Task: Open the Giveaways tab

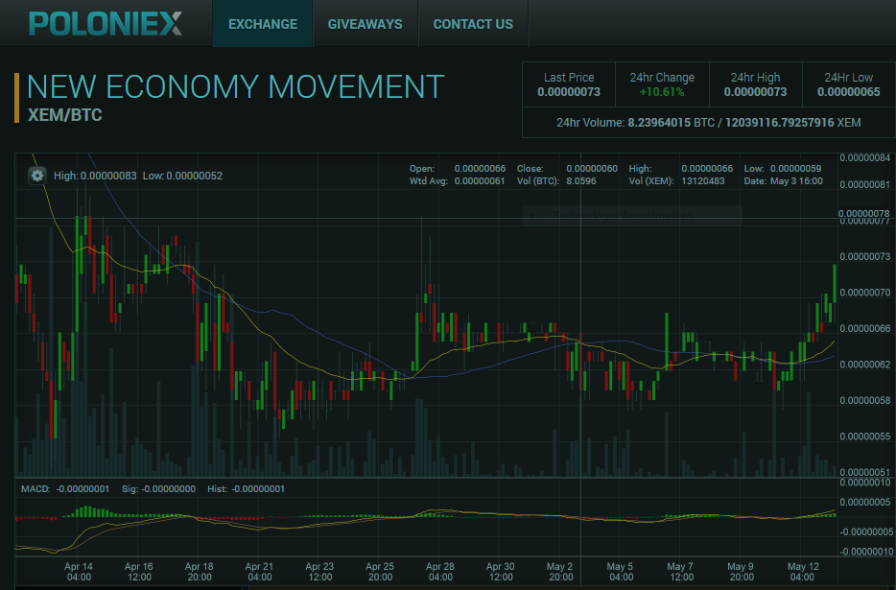Action: pos(365,24)
